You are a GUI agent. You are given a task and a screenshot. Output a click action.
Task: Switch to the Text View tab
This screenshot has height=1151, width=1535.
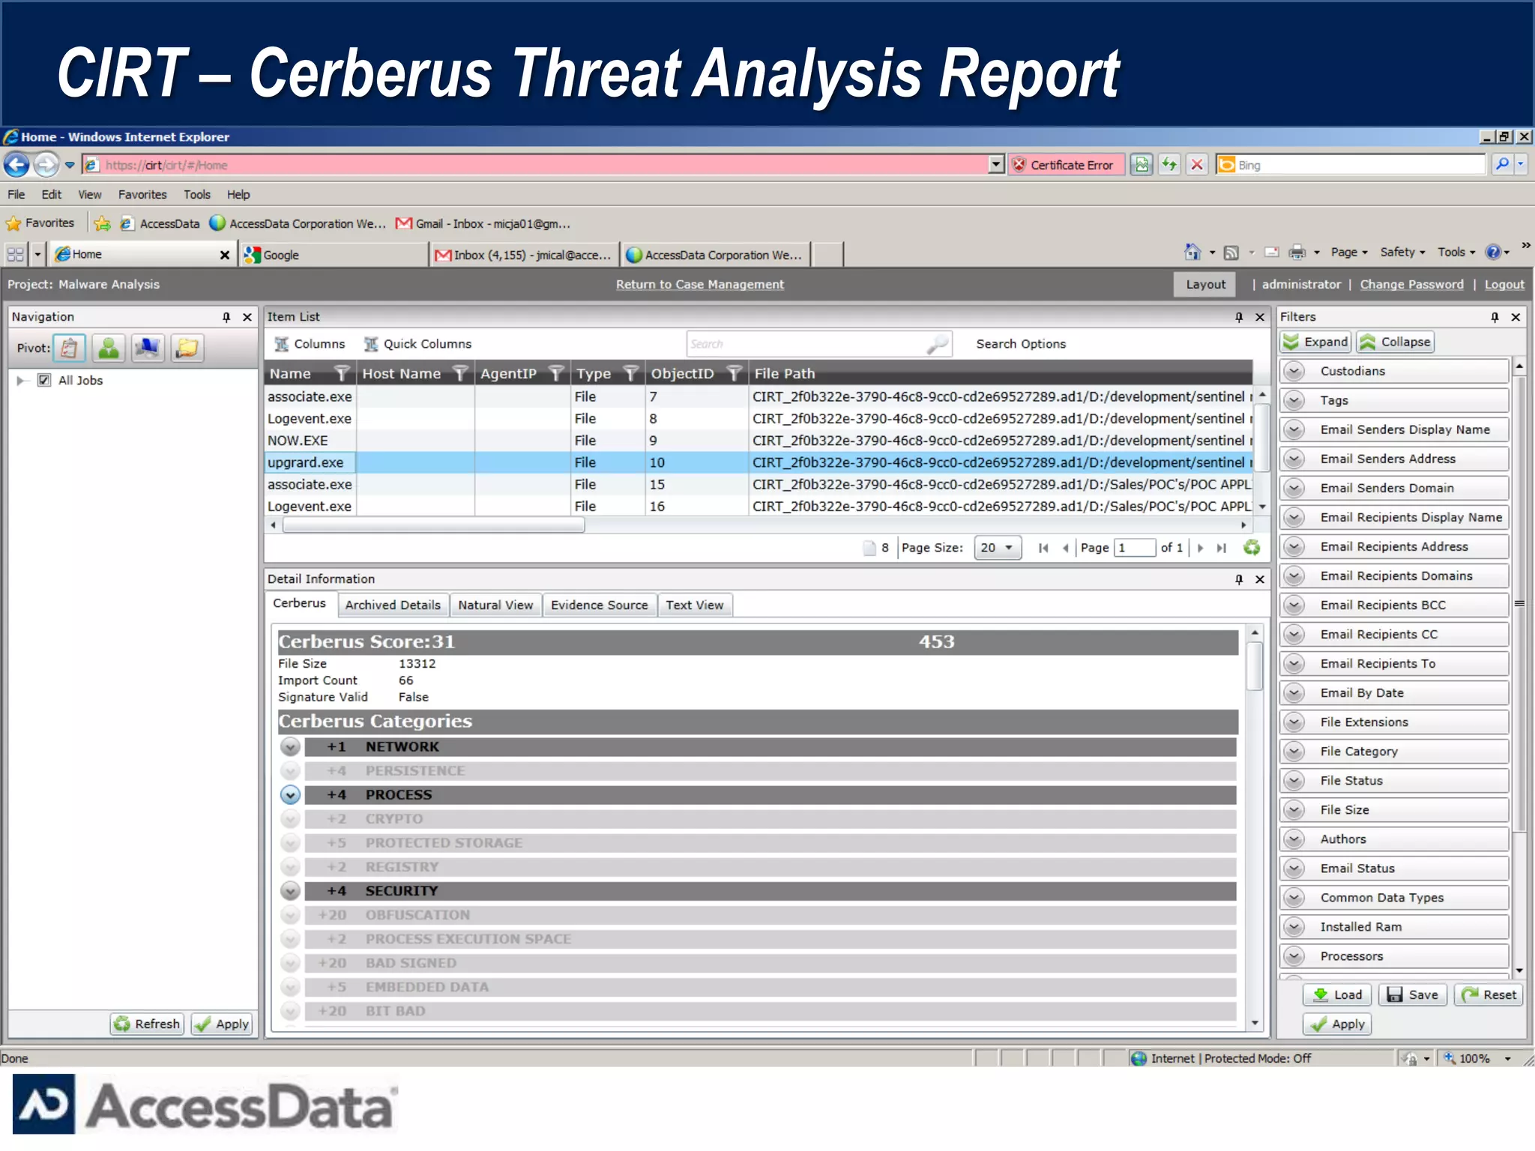[694, 605]
